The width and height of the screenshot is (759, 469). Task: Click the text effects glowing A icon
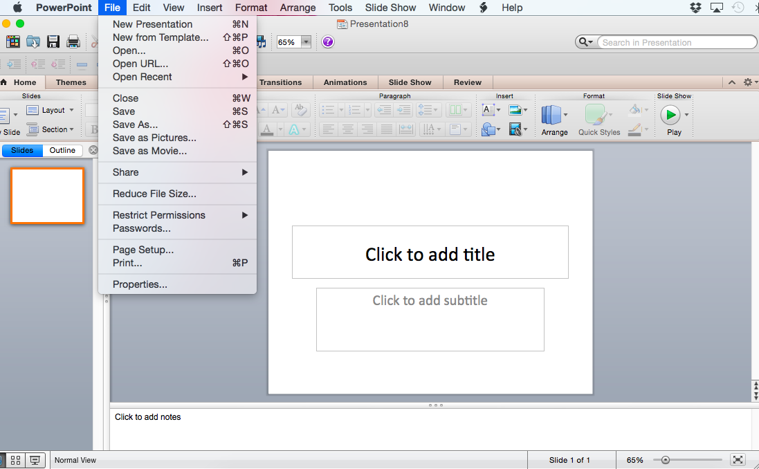click(x=294, y=129)
